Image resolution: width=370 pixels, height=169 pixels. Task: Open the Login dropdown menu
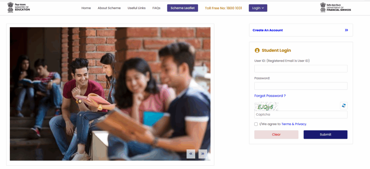(258, 8)
